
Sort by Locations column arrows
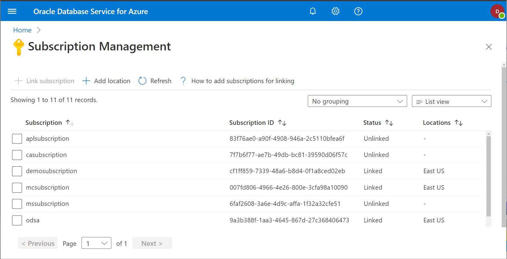459,123
